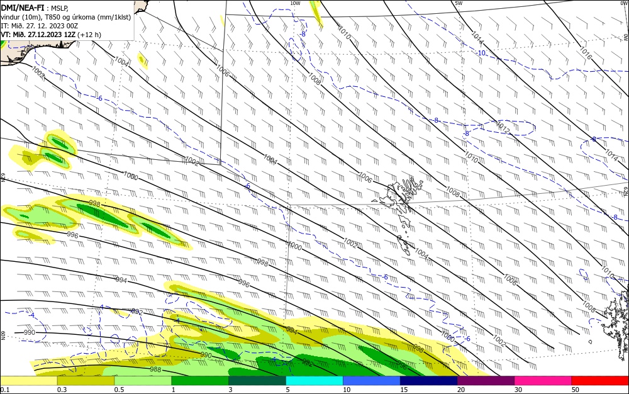This screenshot has width=629, height=394.
Task: Click the '60N' latitude label on left edge
Action: (x=3, y=335)
